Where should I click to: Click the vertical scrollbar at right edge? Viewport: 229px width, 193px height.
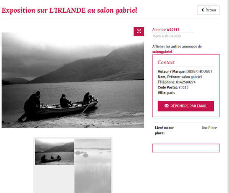tap(228, 96)
